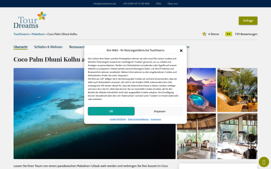Open the Impressum link
This screenshot has height=169, width=271.
tap(156, 119)
